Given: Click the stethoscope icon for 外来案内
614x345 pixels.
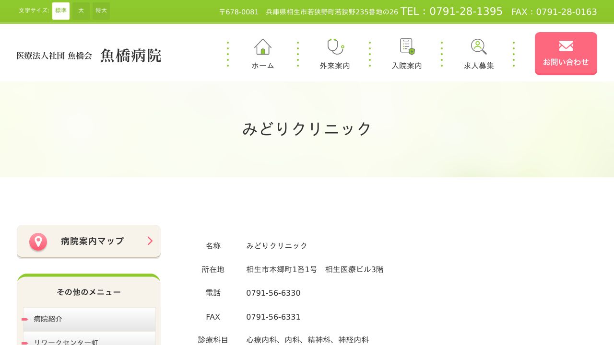Looking at the screenshot, I should [x=335, y=46].
